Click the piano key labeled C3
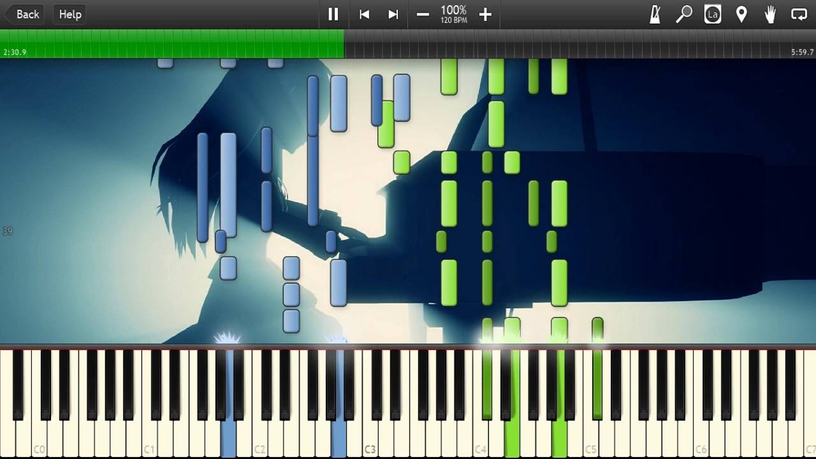 [370, 404]
